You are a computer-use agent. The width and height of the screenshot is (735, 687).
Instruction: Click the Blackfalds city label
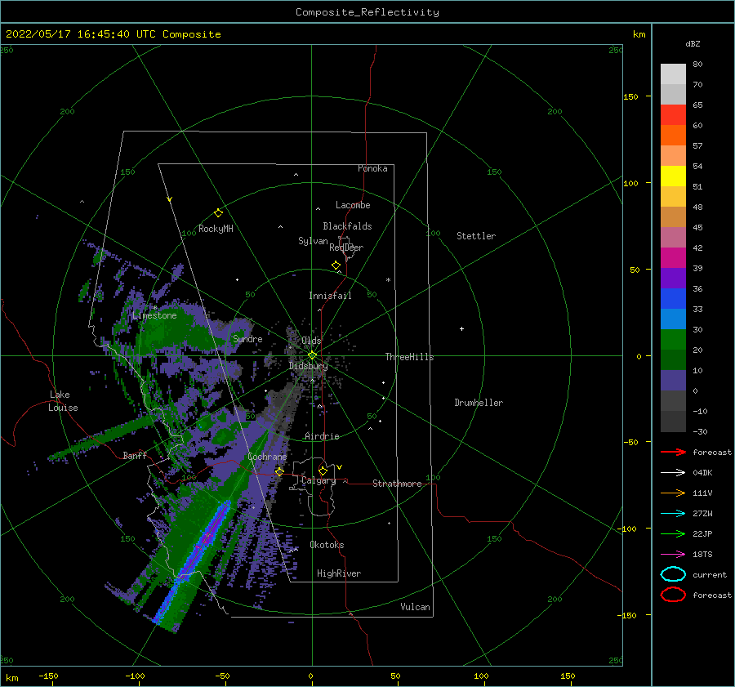[347, 226]
